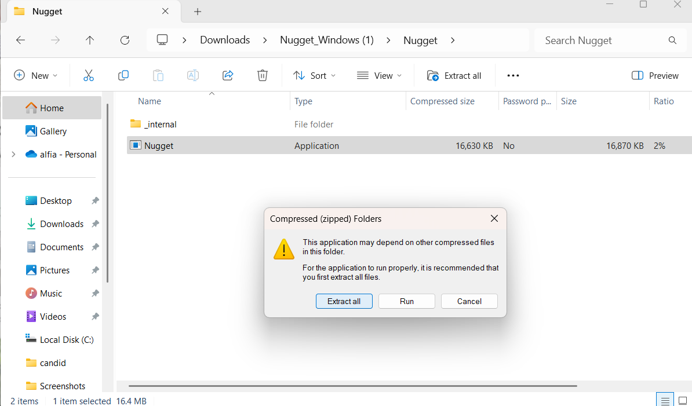Expand chevron after Nugget breadcrumb

[453, 40]
